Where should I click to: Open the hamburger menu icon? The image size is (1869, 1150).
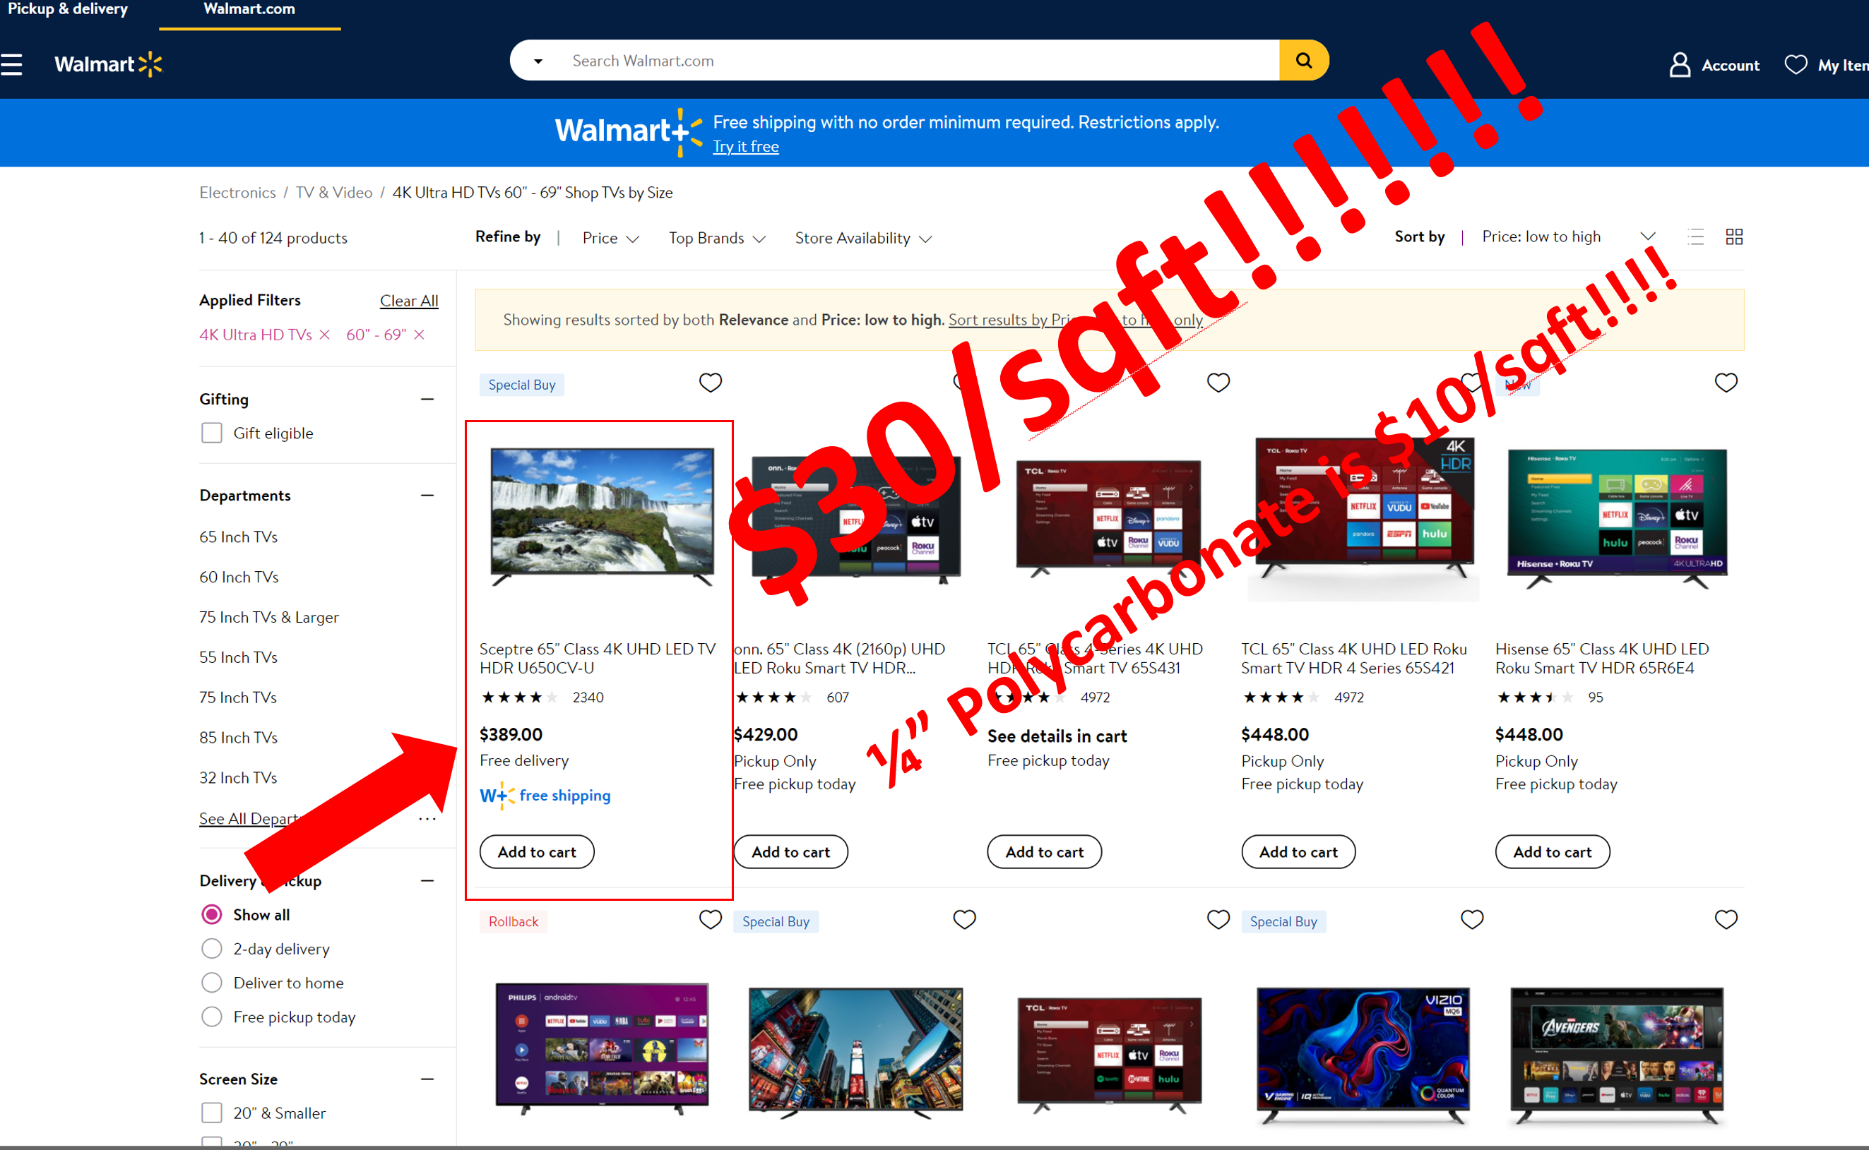pyautogui.click(x=12, y=65)
